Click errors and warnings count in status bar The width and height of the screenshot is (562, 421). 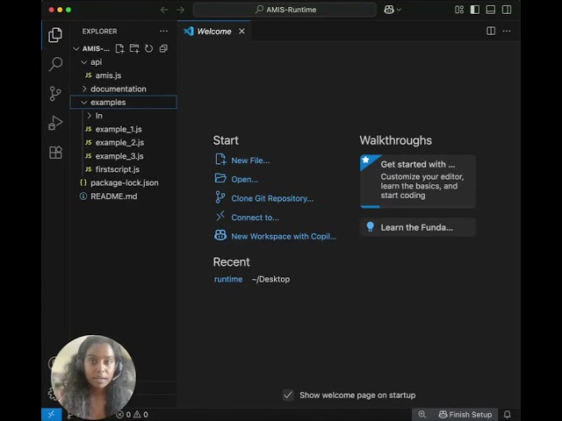pyautogui.click(x=132, y=415)
